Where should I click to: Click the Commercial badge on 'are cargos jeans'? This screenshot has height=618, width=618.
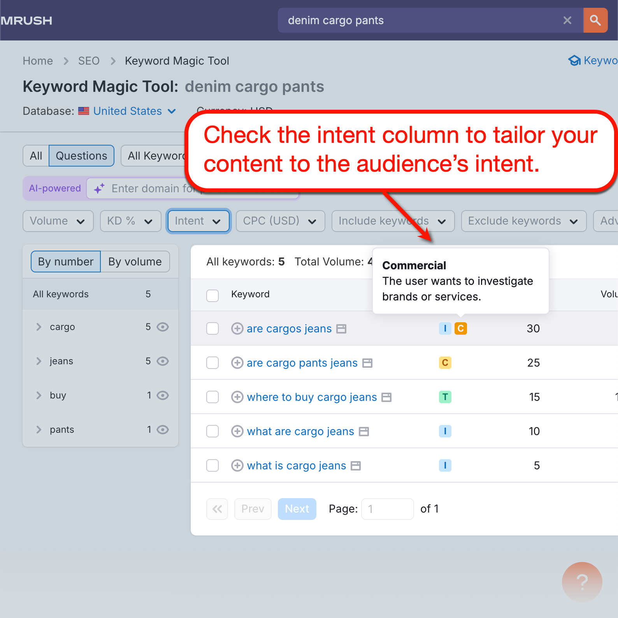click(x=461, y=328)
